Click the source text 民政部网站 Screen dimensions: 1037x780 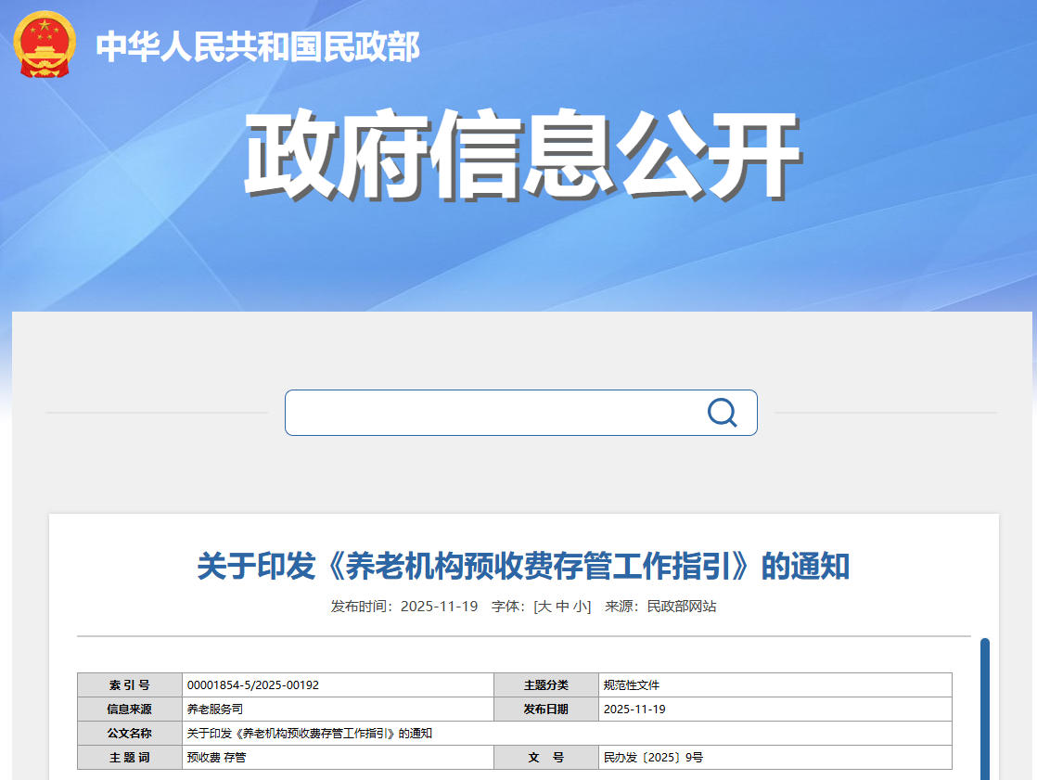682,607
